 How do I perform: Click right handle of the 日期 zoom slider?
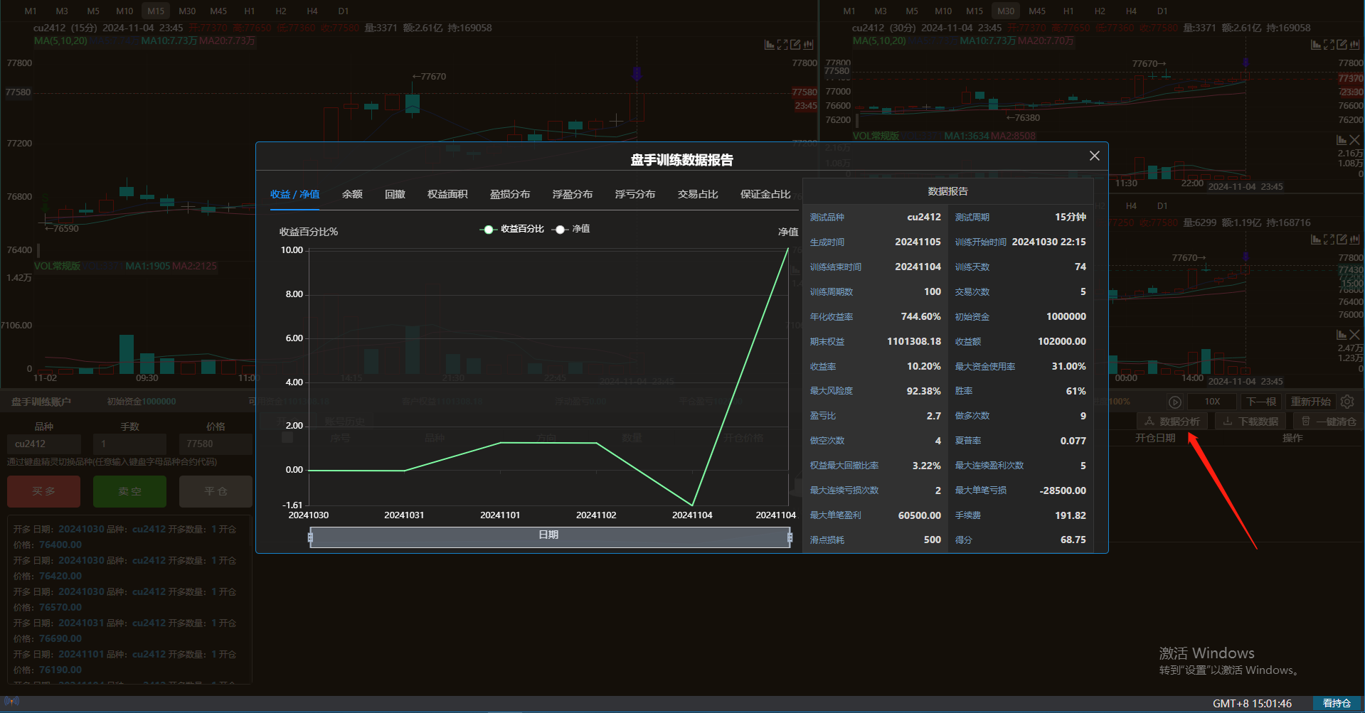[x=790, y=537]
